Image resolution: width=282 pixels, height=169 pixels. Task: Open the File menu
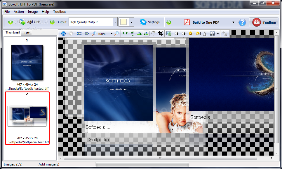click(x=7, y=11)
